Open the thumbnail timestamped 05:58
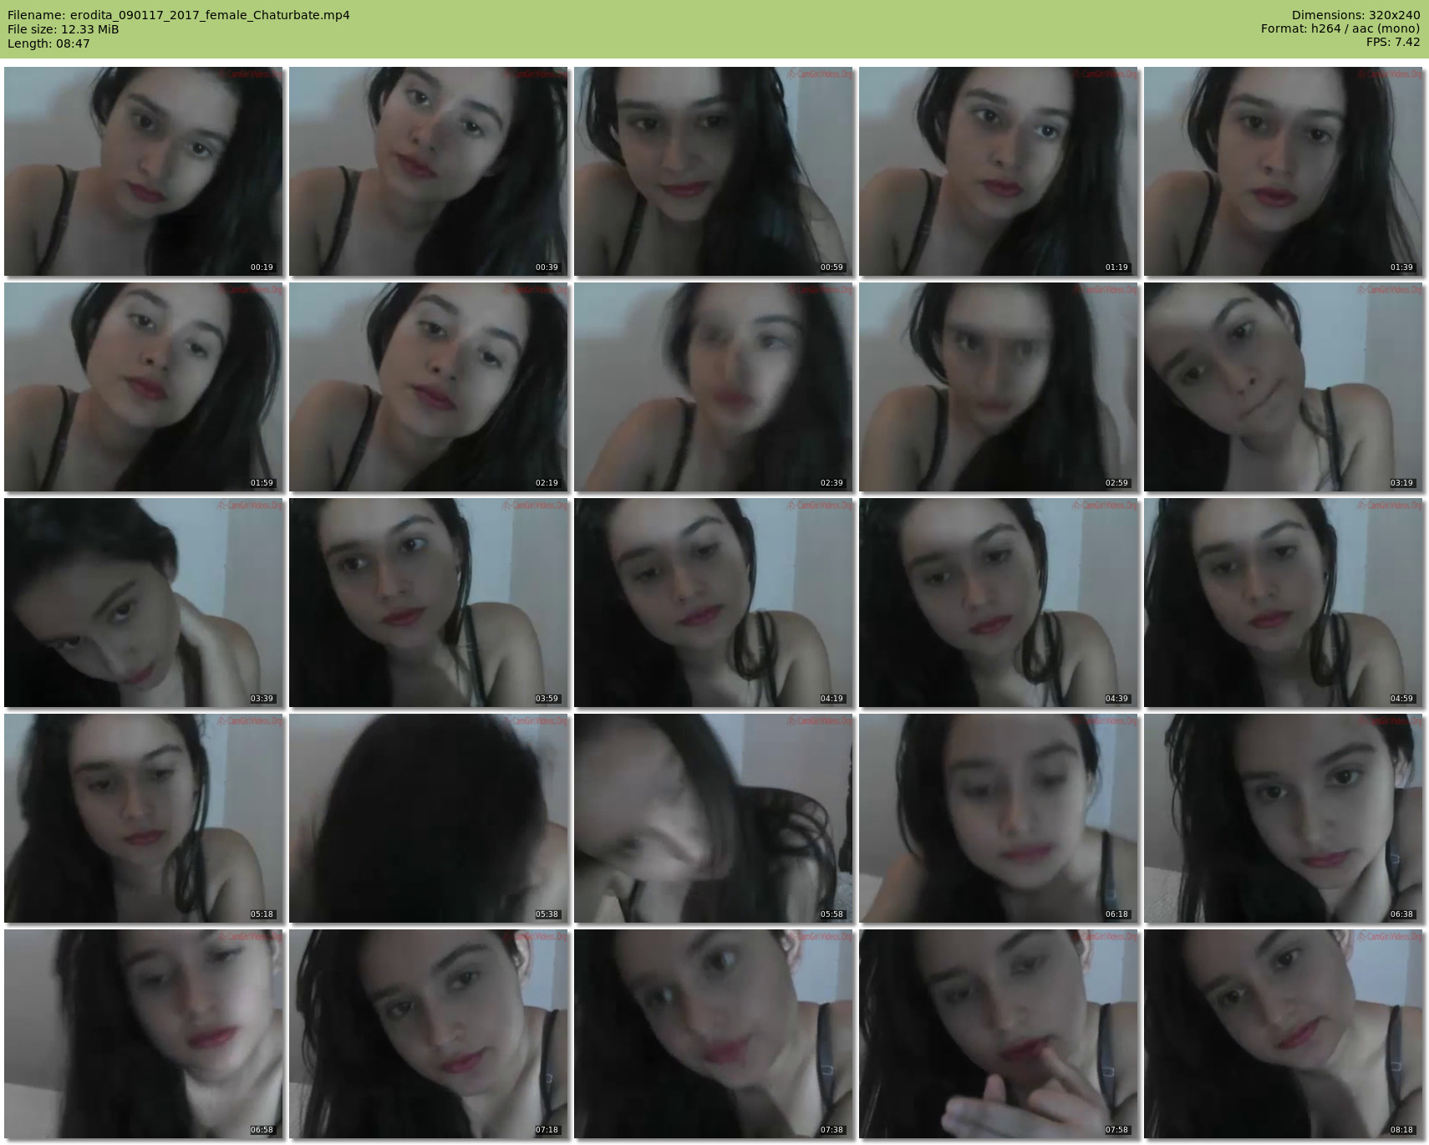 tap(714, 818)
